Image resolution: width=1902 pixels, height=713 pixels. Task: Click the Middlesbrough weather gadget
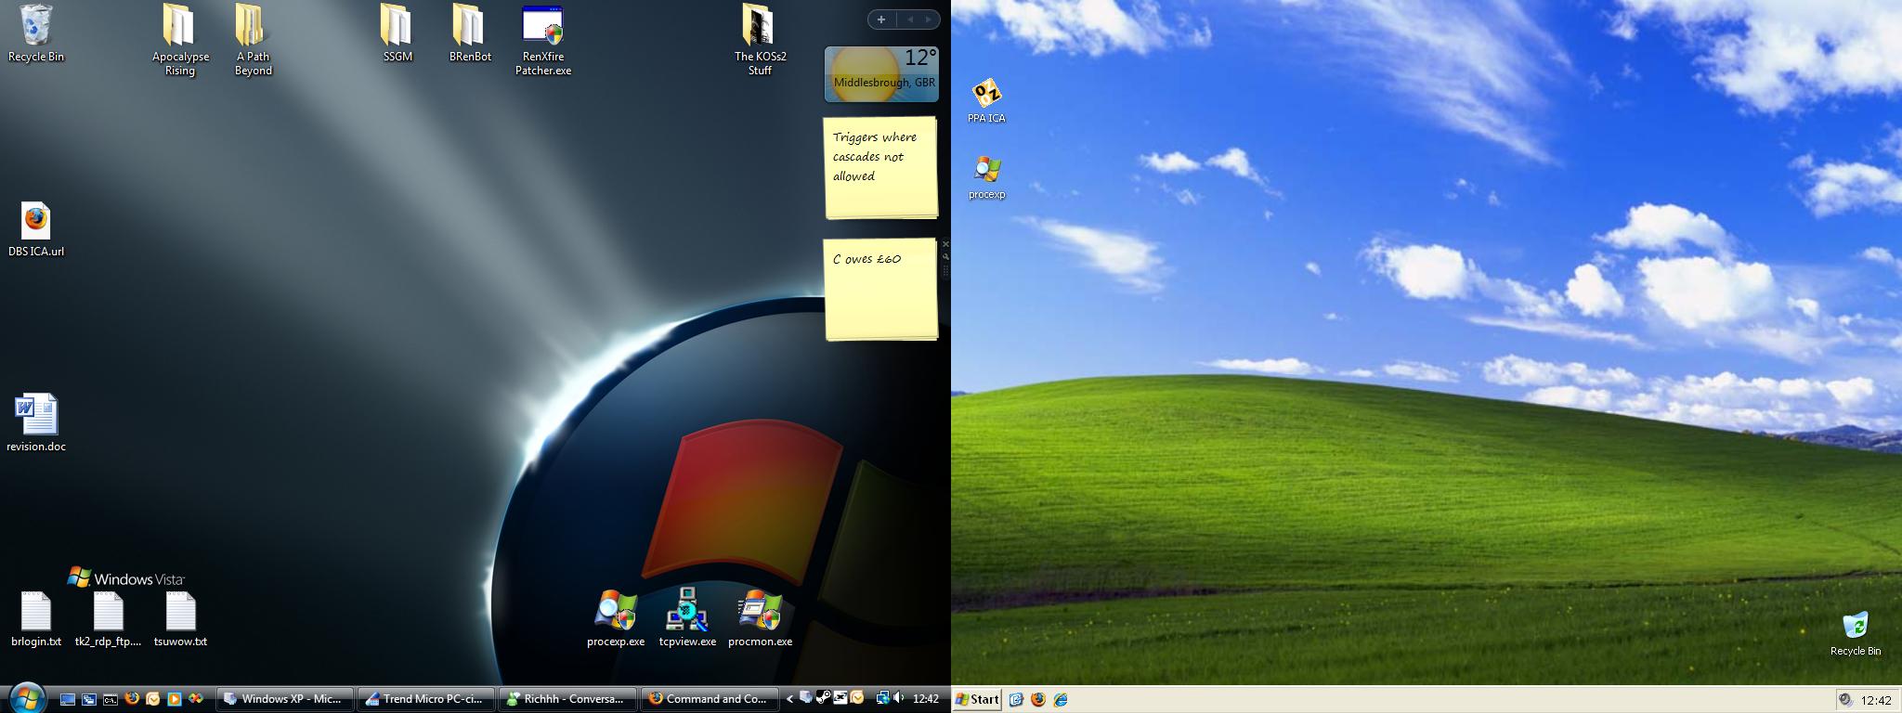880,74
